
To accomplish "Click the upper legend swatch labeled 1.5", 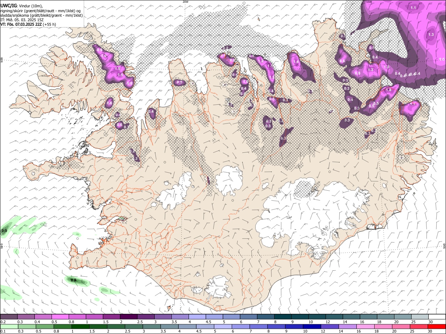I will click(x=111, y=317).
